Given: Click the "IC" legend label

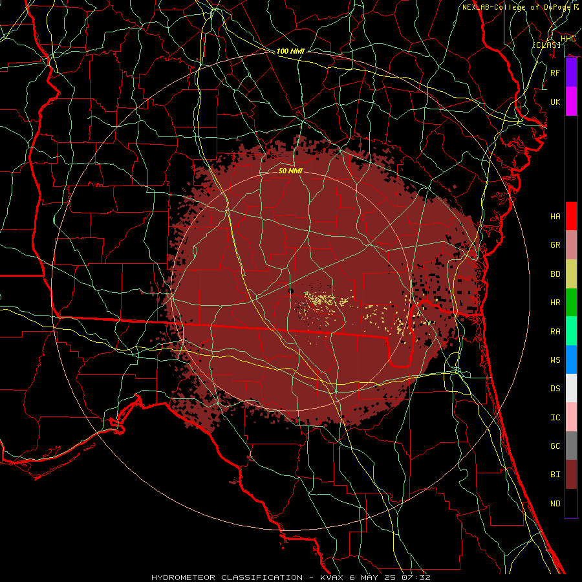Looking at the screenshot, I should [555, 418].
